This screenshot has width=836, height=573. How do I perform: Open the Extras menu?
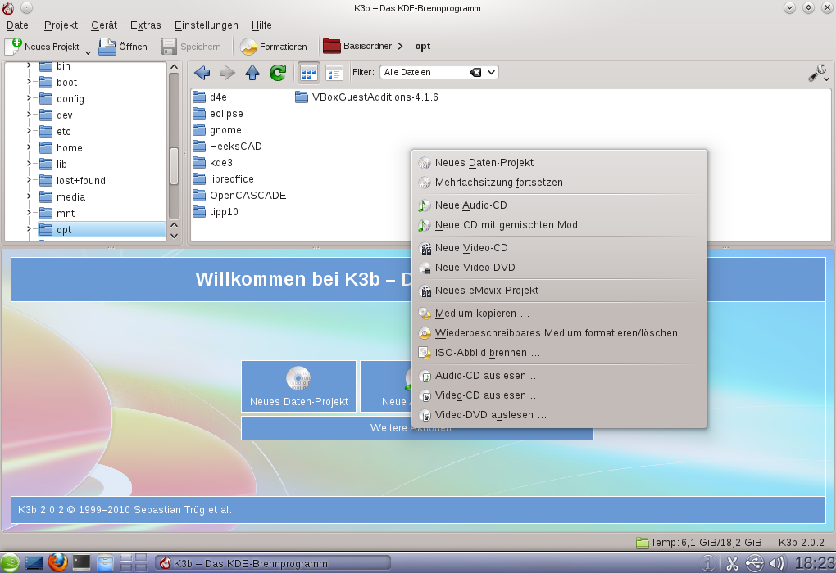coord(146,25)
